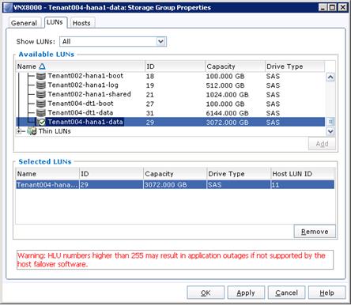
Task: Select the Tenant004-hana... row in Selected LUNs
Action: (x=175, y=185)
